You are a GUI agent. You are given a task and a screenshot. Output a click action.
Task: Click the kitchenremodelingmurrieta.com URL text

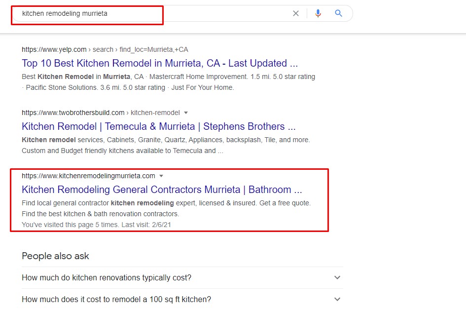pos(88,176)
